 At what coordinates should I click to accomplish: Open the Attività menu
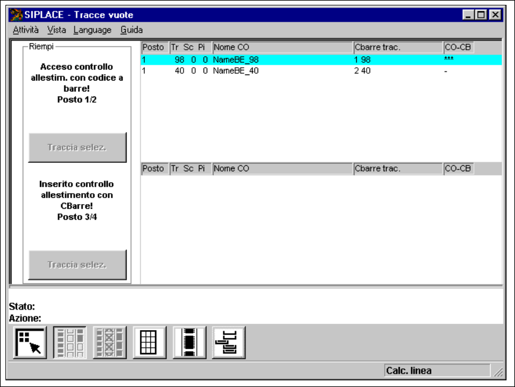(25, 30)
